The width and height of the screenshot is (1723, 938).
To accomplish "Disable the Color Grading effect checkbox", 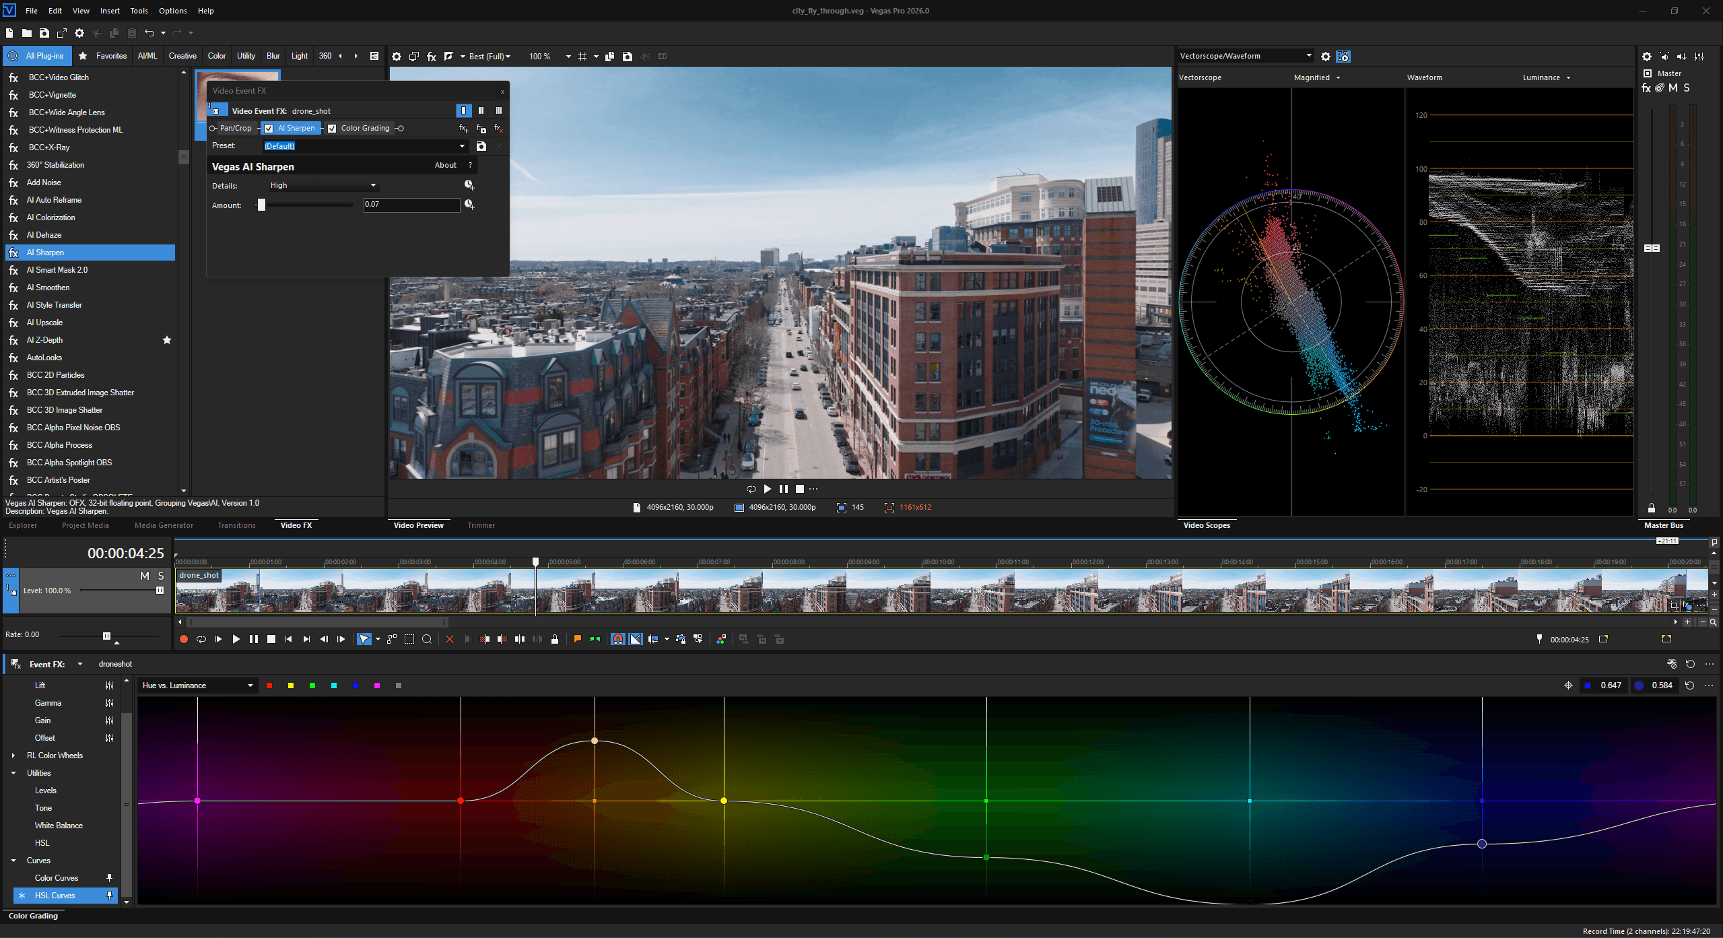I will point(332,128).
